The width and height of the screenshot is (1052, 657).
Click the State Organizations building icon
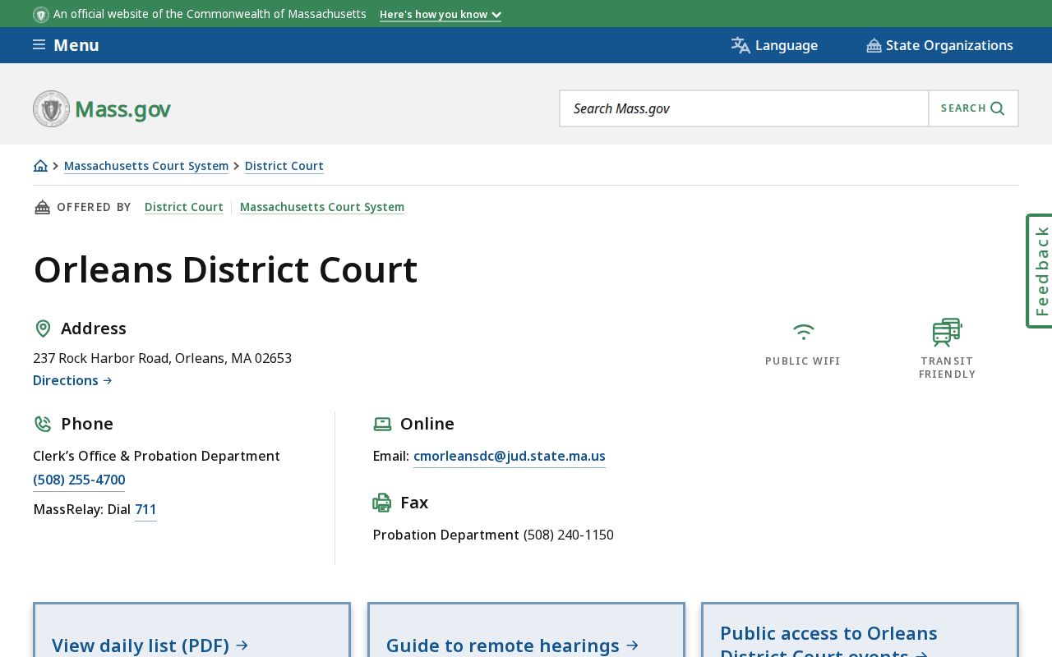[x=874, y=46]
